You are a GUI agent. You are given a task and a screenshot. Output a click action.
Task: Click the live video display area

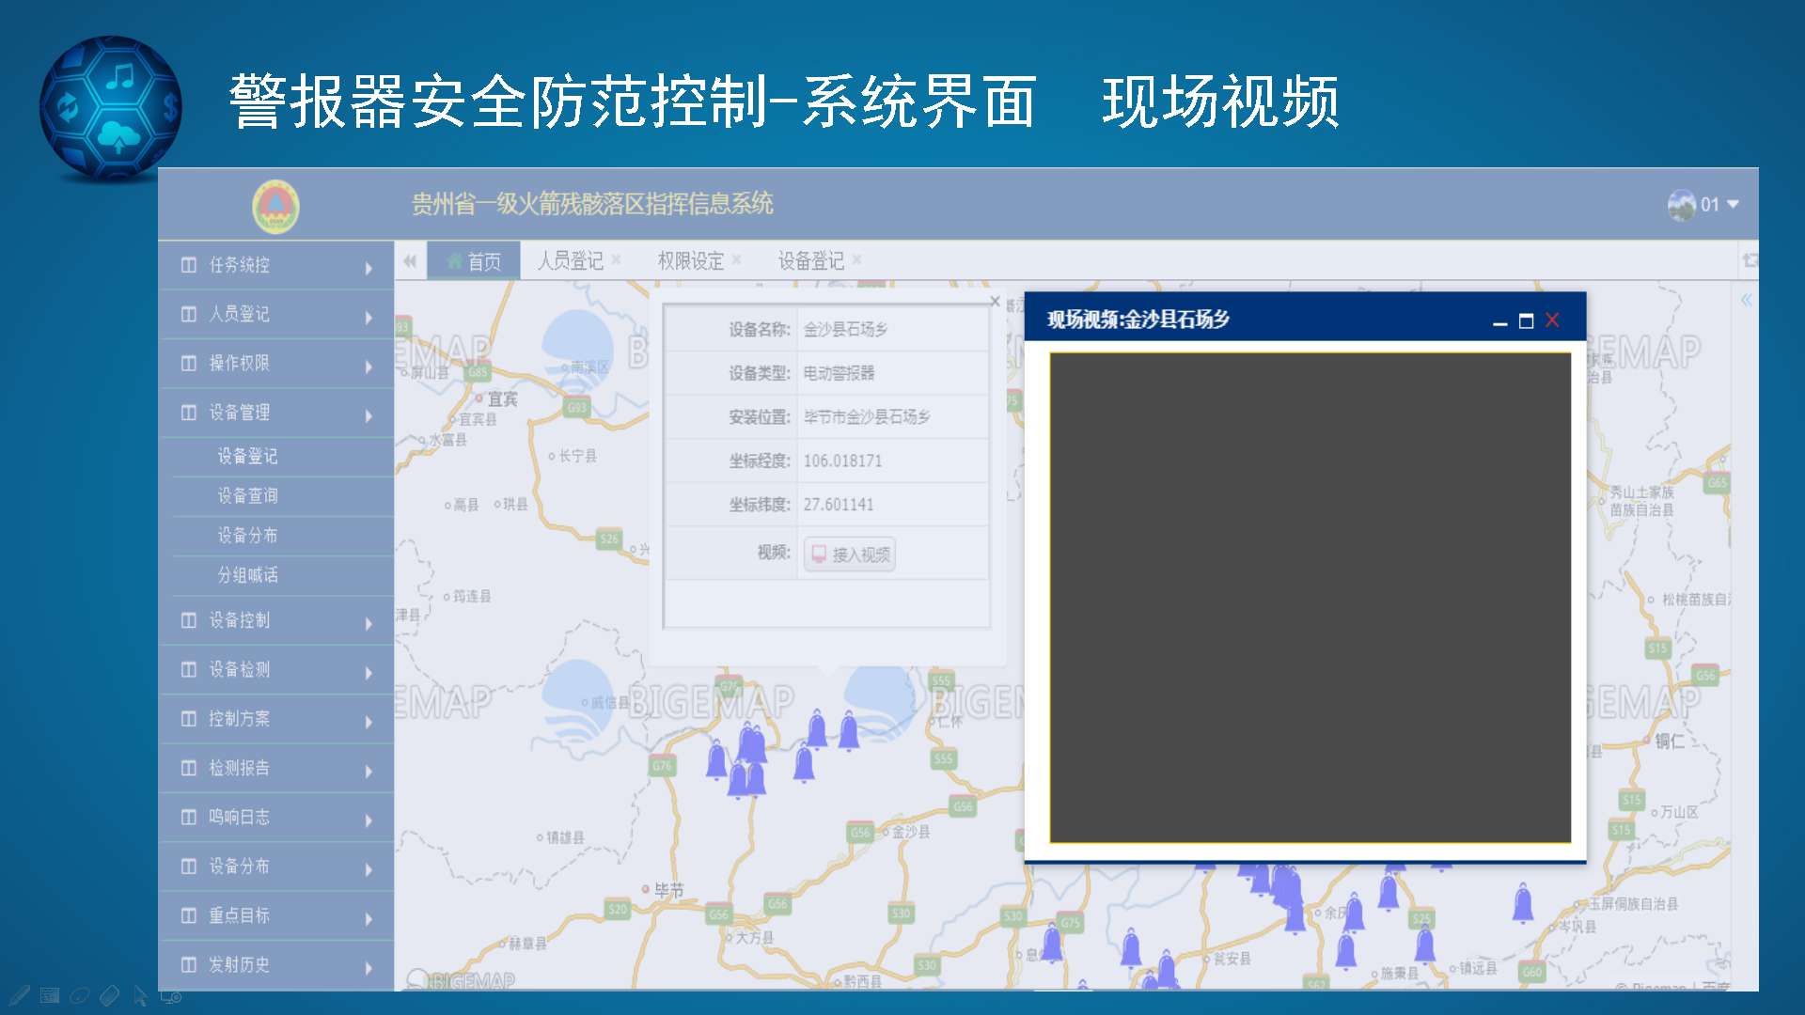tap(1310, 597)
